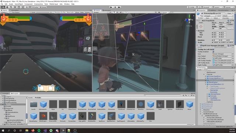Open the Layer dropdown showing Default

click(227, 16)
